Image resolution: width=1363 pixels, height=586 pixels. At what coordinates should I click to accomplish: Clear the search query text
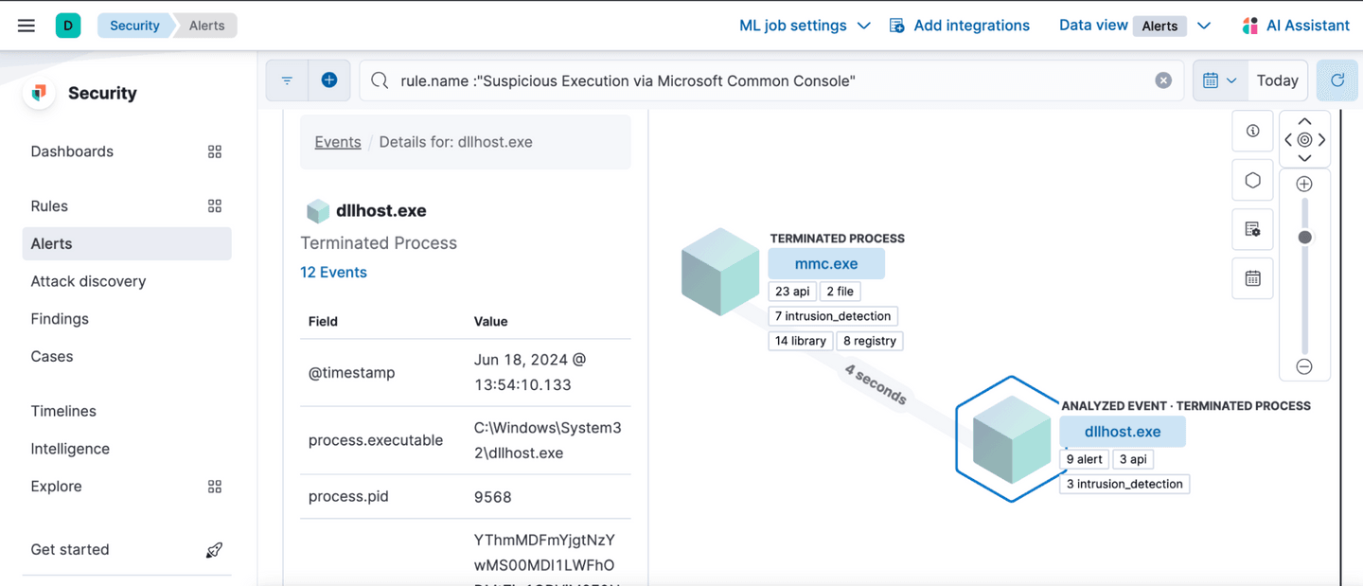pyautogui.click(x=1163, y=80)
